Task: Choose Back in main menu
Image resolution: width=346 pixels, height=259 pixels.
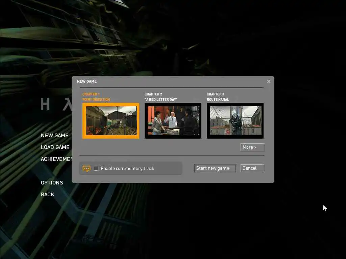Action: coord(48,195)
